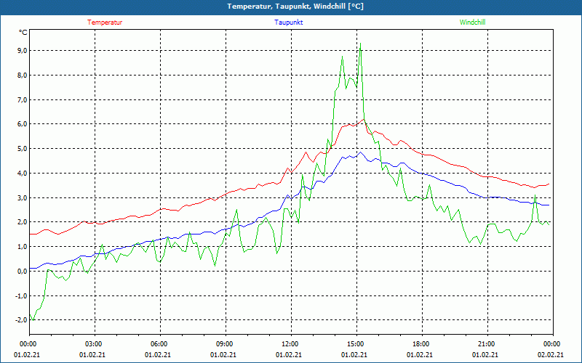This screenshot has width=582, height=363.
Task: Click the 7,0 y-axis value label
Action: (22, 99)
